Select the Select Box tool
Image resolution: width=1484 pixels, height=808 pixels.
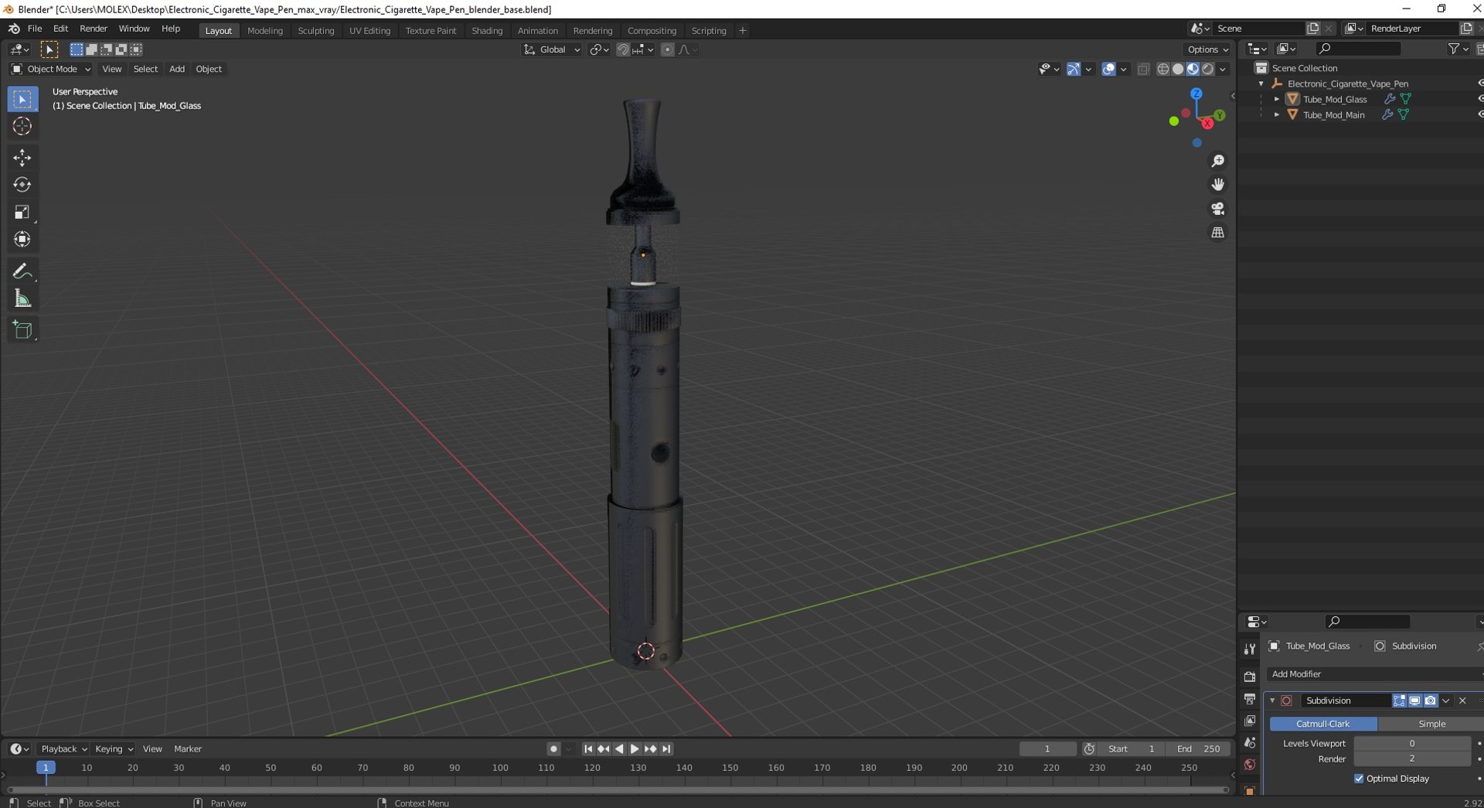tap(22, 99)
